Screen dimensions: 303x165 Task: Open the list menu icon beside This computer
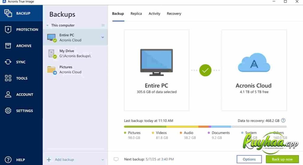tap(103, 25)
